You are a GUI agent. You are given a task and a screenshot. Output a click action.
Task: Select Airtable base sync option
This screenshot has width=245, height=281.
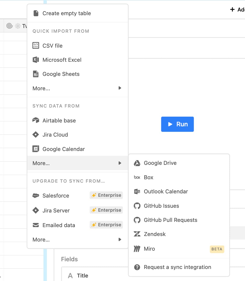(x=77, y=120)
